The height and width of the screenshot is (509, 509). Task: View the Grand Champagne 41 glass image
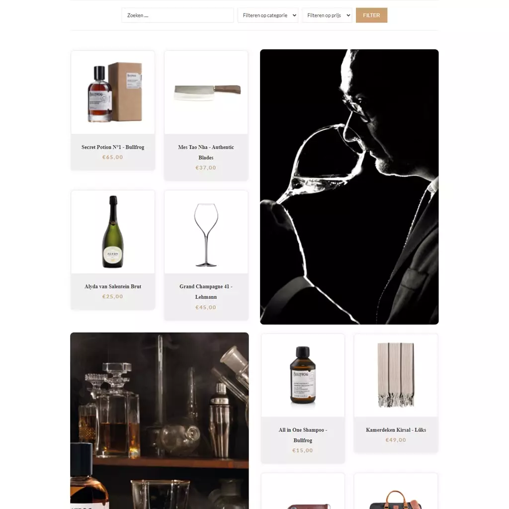coord(206,232)
